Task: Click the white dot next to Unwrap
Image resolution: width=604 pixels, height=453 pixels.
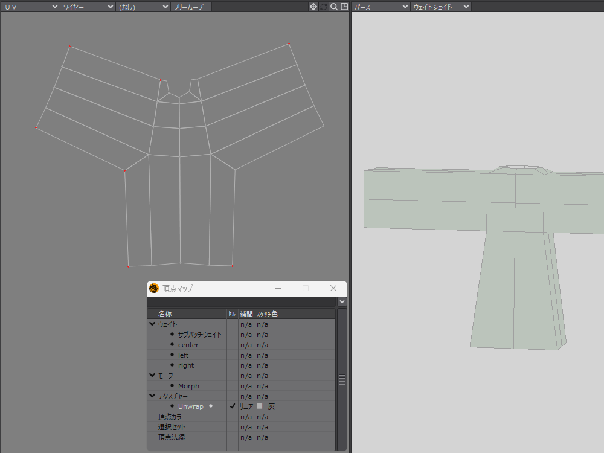Action: (x=211, y=406)
